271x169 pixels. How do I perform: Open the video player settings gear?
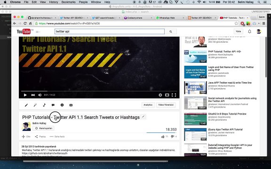click(x=160, y=95)
